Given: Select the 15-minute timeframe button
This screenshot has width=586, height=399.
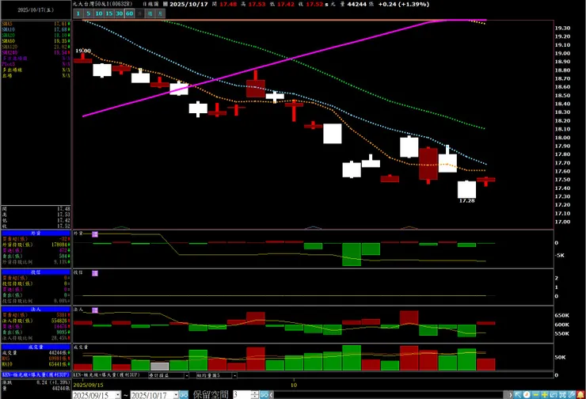Looking at the screenshot, I should point(108,13).
